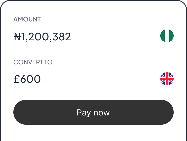Change the sending currency from Nigeria flag
Image resolution: width=187 pixels, height=141 pixels.
click(167, 36)
